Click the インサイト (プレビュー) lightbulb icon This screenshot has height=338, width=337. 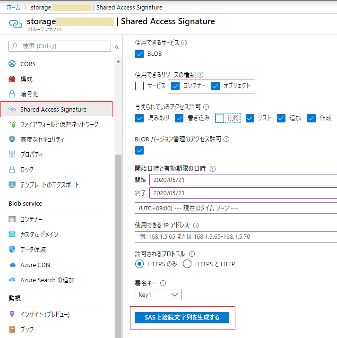(12, 314)
